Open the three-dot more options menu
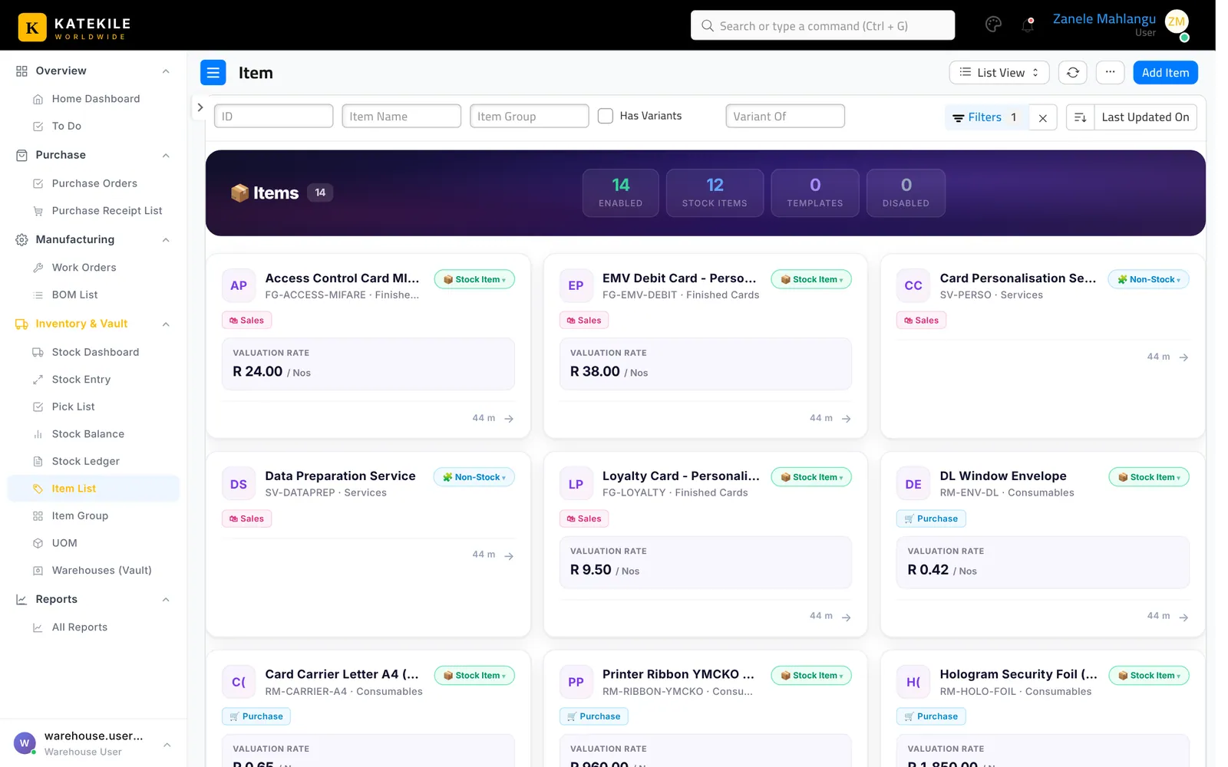The height and width of the screenshot is (767, 1228). click(x=1110, y=73)
